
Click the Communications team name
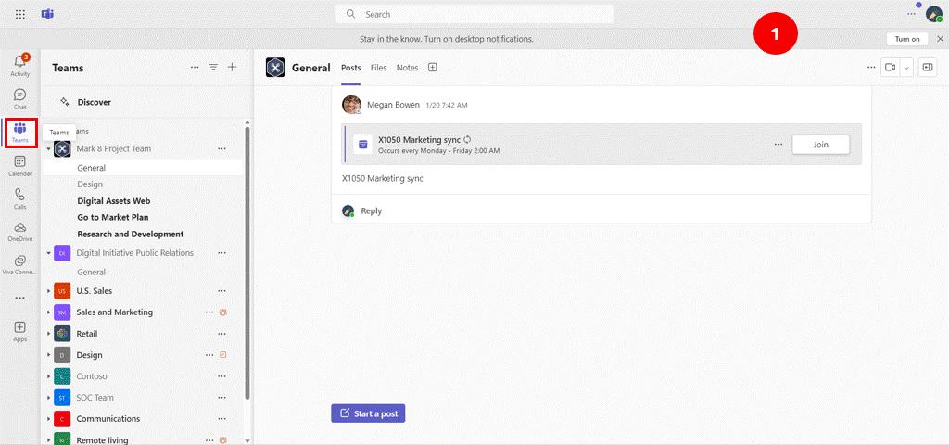click(108, 419)
